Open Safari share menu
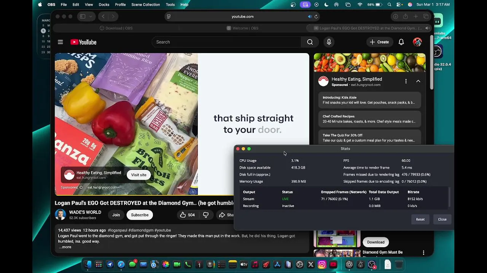This screenshot has height=273, width=487. point(406,17)
